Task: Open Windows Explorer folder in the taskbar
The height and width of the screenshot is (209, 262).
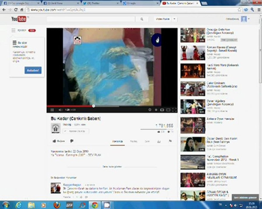Action: 31,205
